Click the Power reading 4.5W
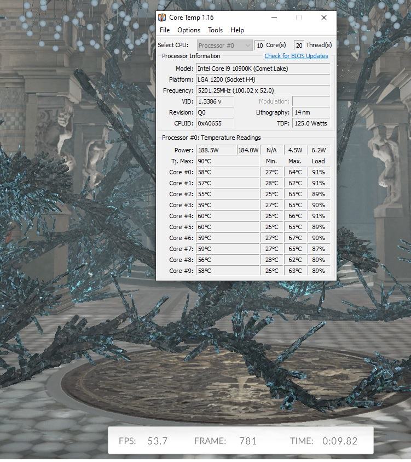The width and height of the screenshot is (411, 462). click(x=295, y=150)
